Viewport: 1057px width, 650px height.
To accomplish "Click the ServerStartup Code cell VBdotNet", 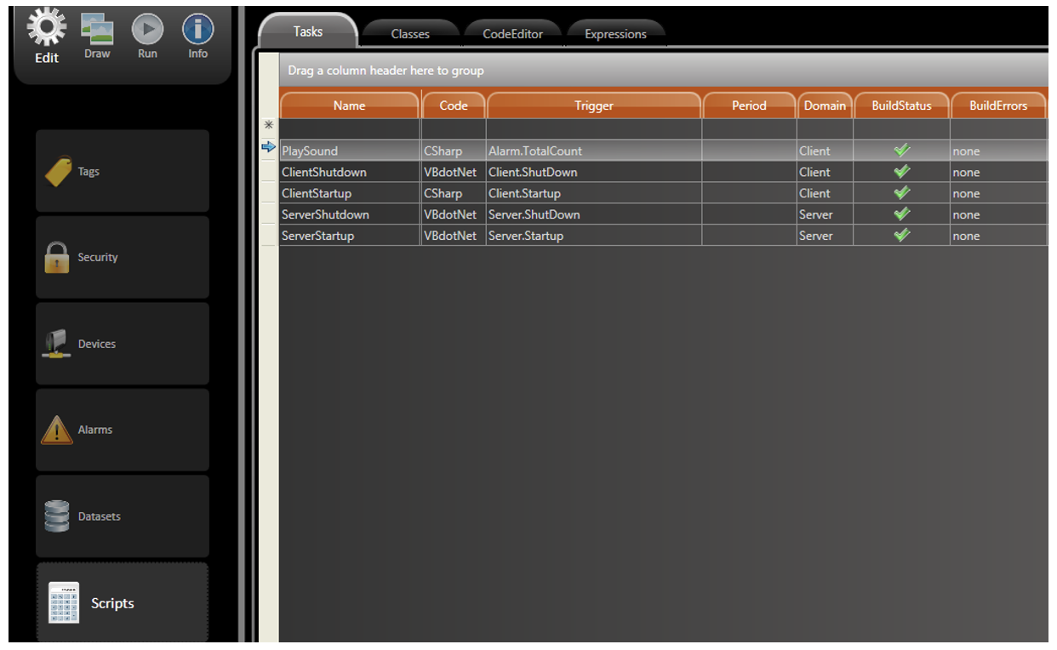I will pyautogui.click(x=450, y=236).
